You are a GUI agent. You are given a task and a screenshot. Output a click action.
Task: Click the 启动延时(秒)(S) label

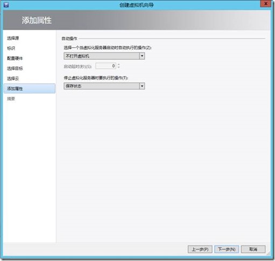77,66
